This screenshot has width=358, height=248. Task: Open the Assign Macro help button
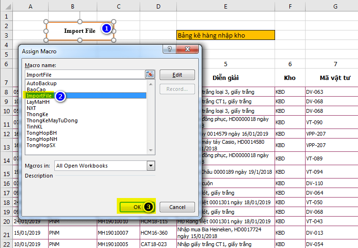(x=169, y=49)
